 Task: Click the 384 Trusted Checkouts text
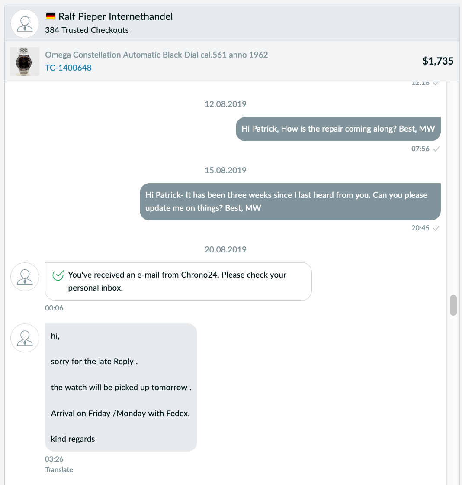(87, 30)
